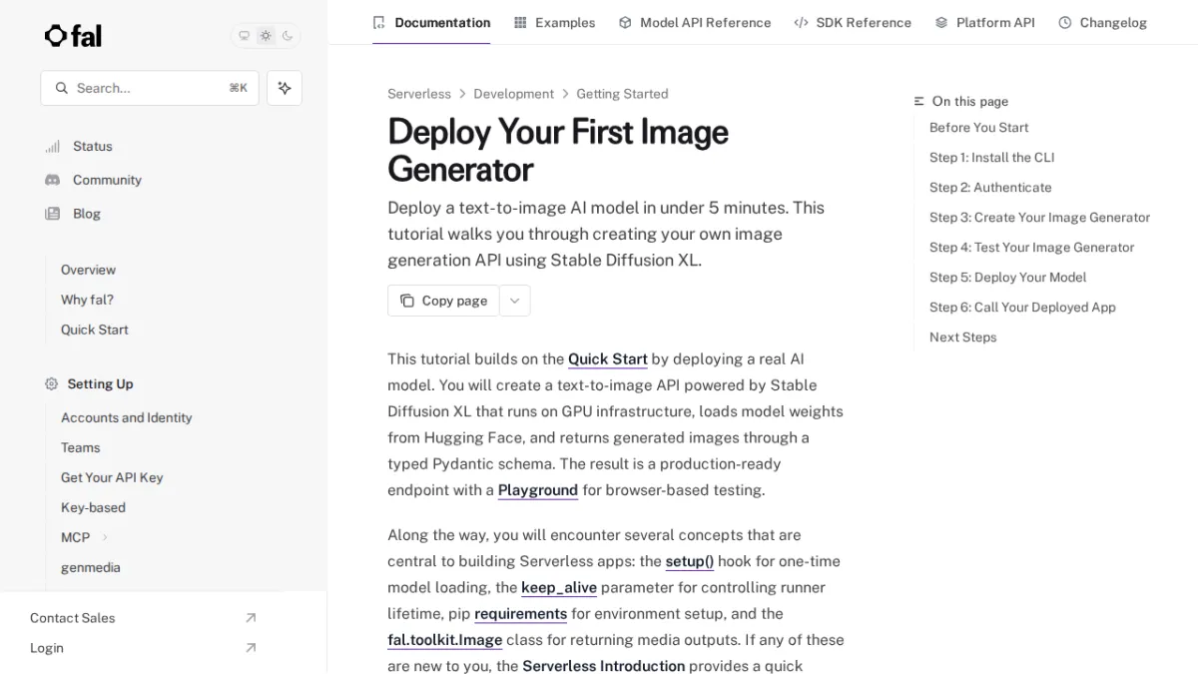Click the On this page list icon
Image resolution: width=1198 pixels, height=674 pixels.
[x=919, y=101]
